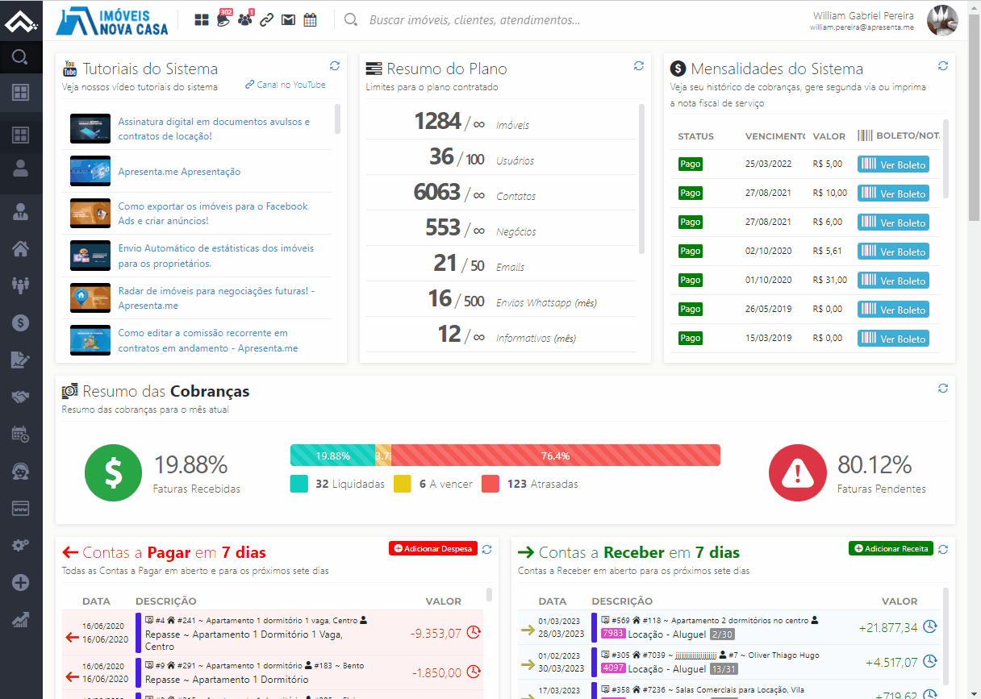Click clock icon beside +21.877,34 value

pyautogui.click(x=930, y=626)
